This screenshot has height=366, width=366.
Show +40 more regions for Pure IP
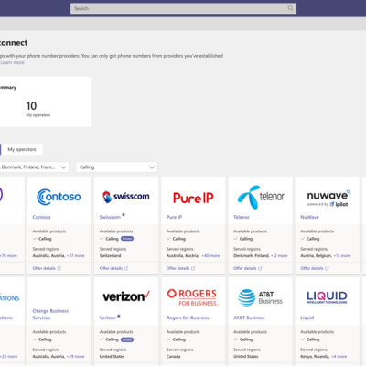(210, 256)
